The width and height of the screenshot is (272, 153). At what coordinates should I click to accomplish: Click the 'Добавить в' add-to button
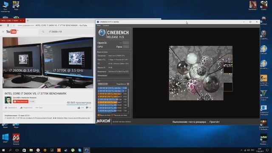tap(11, 108)
